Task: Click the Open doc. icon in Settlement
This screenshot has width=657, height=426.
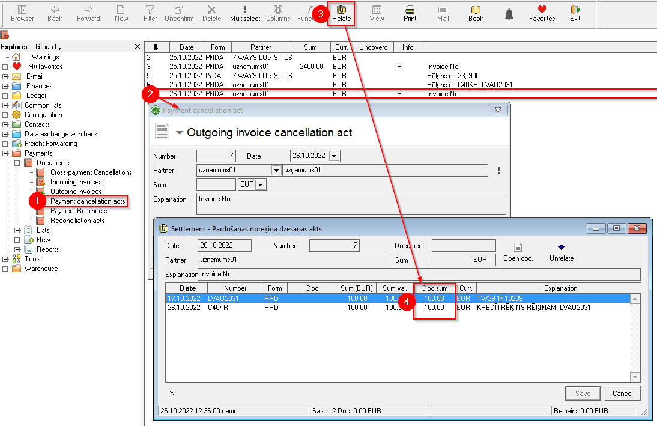Action: [518, 252]
